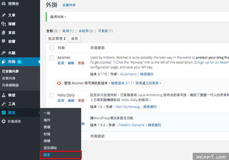Open 帳號 users menu

pyautogui.click(x=12, y=95)
